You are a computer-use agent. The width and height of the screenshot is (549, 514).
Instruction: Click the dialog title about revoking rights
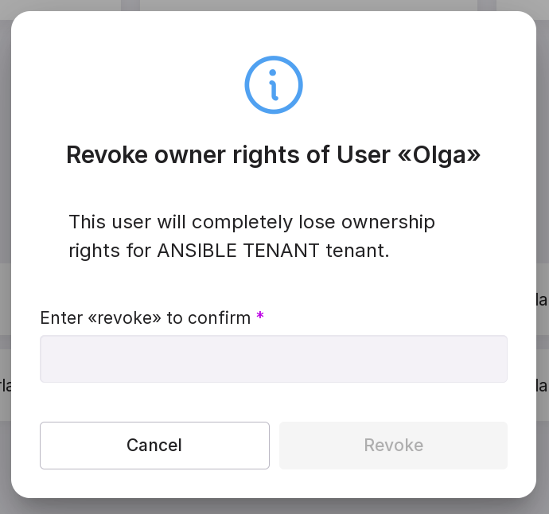coord(274,154)
